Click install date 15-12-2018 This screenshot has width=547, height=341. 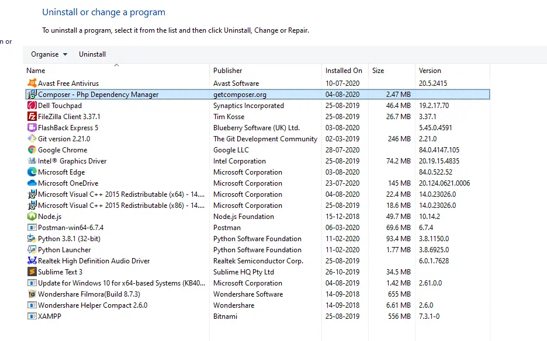pos(342,217)
